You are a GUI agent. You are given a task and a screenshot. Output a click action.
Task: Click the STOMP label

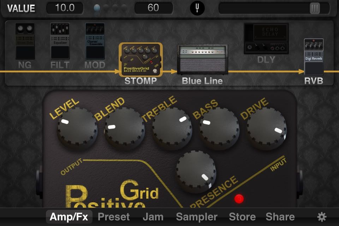[141, 81]
